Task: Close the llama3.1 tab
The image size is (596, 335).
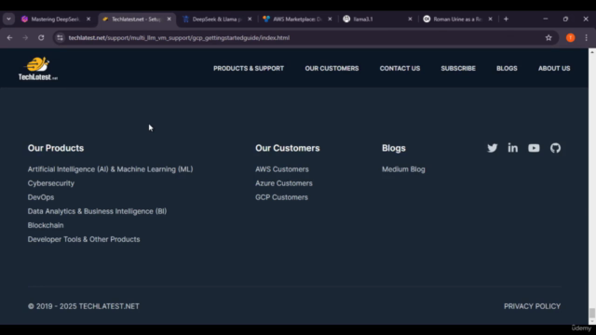Action: pos(410,19)
